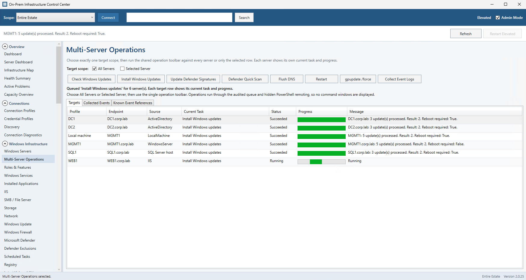Click the Search button
526x280 pixels.
244,17
